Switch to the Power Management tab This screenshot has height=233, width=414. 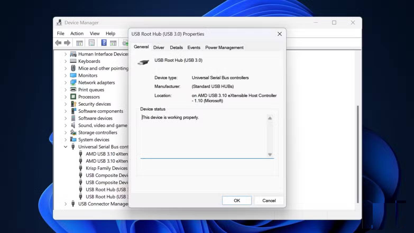pyautogui.click(x=224, y=48)
